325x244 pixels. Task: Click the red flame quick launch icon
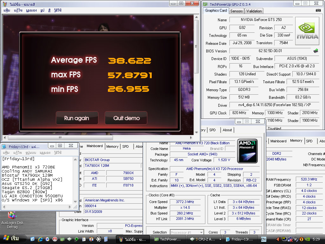click(x=55, y=239)
